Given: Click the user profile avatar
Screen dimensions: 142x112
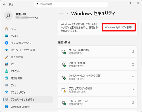Looking at the screenshot, I should click(x=8, y=16).
